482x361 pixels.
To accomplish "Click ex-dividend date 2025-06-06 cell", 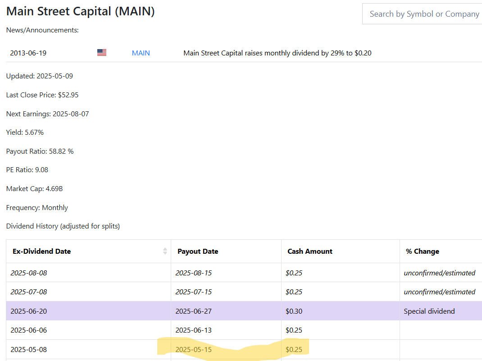I will pos(89,330).
